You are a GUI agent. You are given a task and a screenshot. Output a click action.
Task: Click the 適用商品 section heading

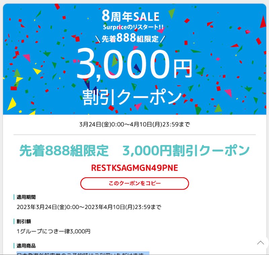(x=26, y=246)
